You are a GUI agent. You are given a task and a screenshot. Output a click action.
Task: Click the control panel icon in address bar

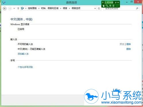coord(22,8)
